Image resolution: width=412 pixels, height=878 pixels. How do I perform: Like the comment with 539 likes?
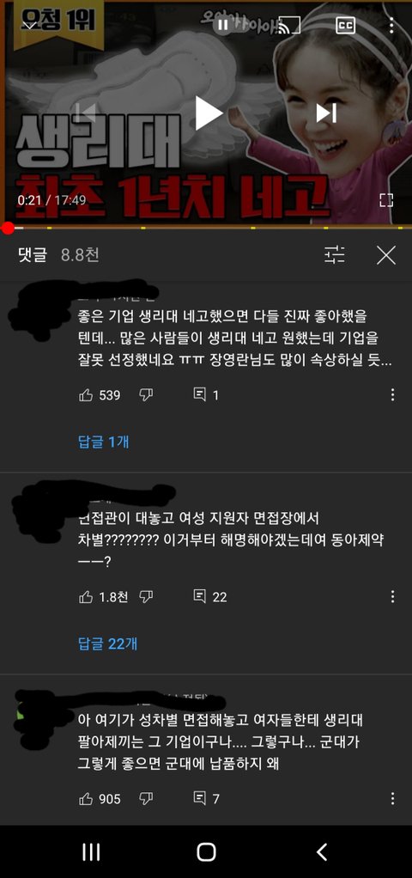pos(86,395)
